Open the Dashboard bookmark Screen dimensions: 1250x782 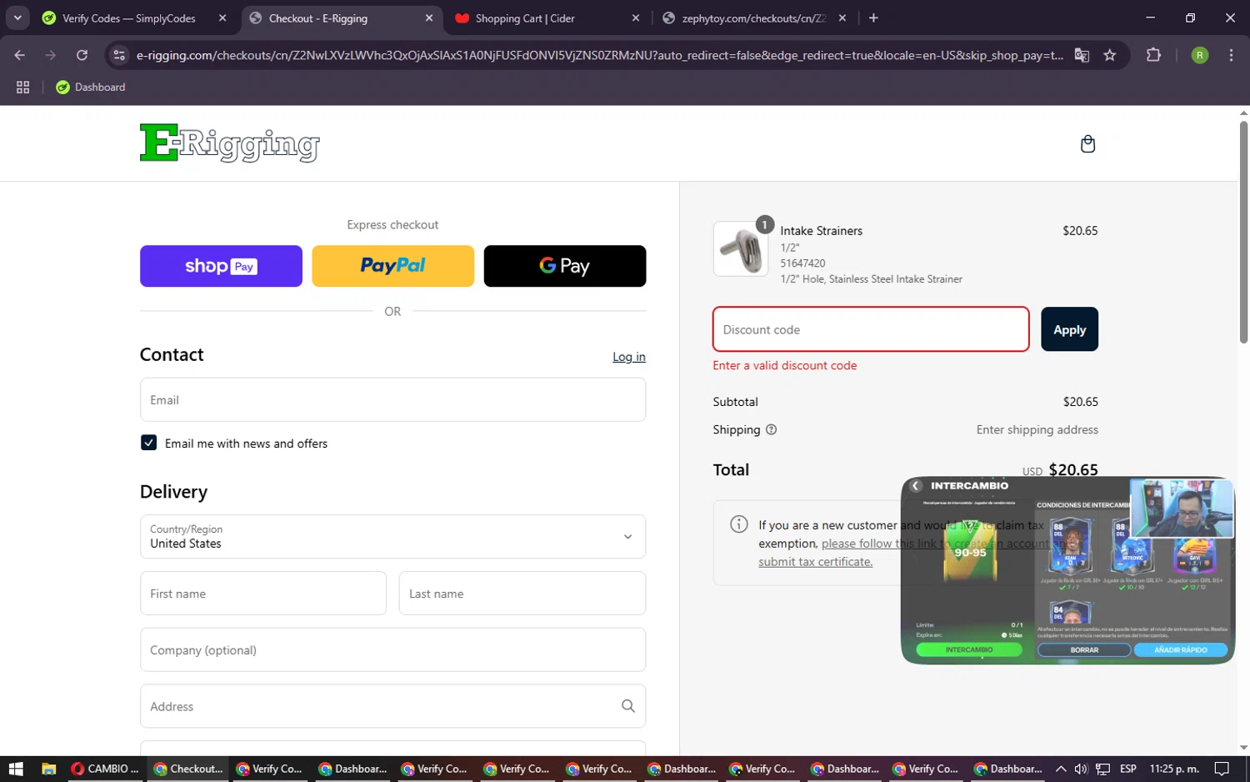point(91,87)
